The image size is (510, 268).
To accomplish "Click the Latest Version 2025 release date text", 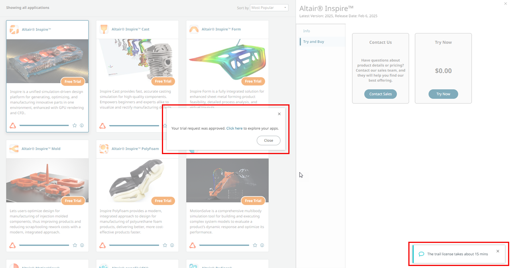I will (x=338, y=16).
